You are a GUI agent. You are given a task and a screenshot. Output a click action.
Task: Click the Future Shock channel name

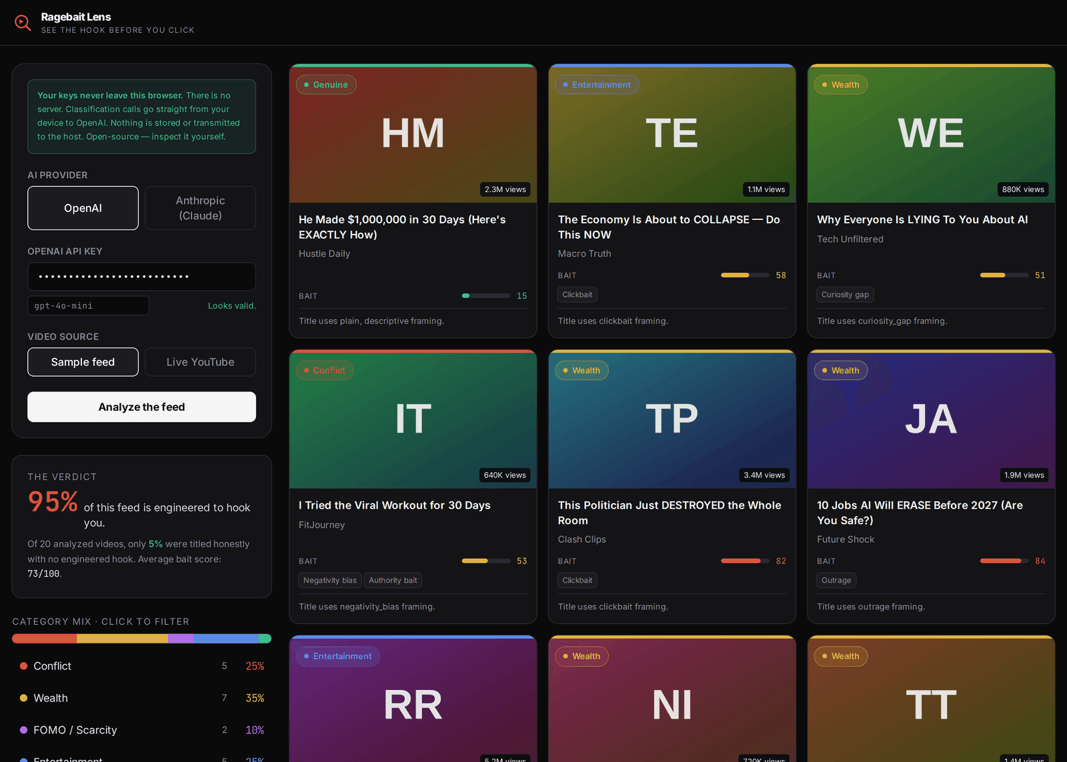point(846,539)
